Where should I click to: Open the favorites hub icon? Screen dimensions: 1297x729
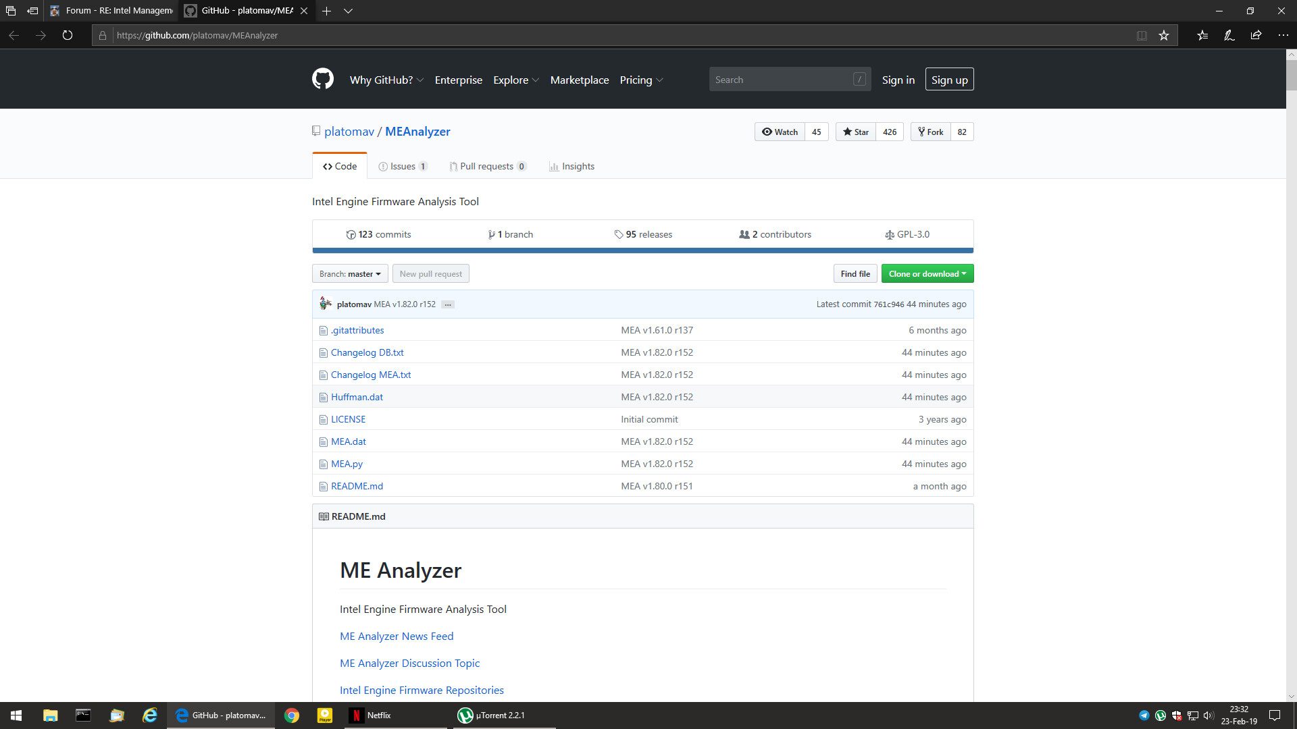pos(1202,35)
